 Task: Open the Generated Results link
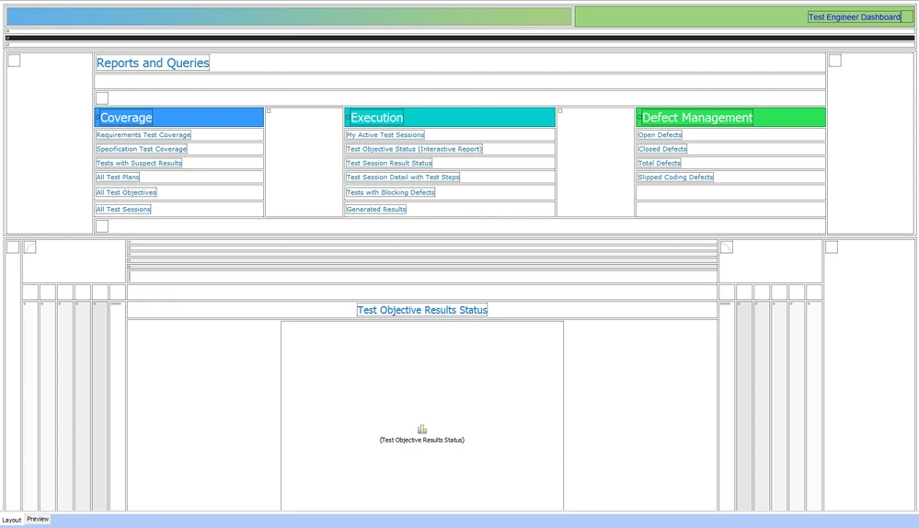click(x=376, y=209)
